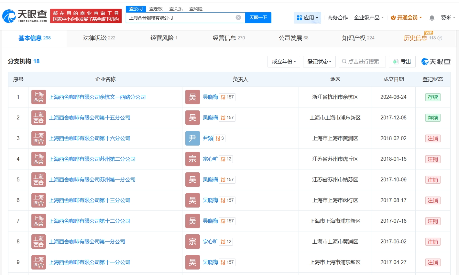
Task: Click 上海西舍 logo for 苏州第二分公司
Action: [38, 159]
